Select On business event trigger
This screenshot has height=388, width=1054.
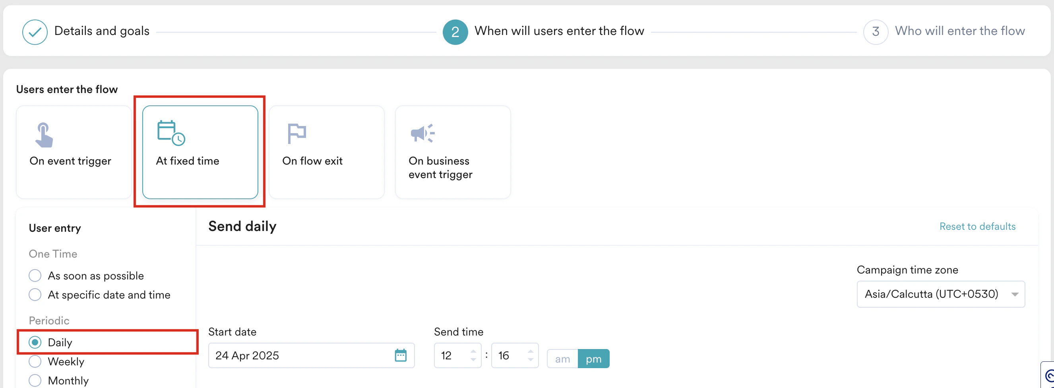click(x=453, y=152)
